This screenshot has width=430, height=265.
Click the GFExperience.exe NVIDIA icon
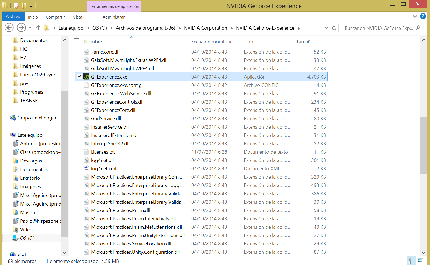(86, 77)
